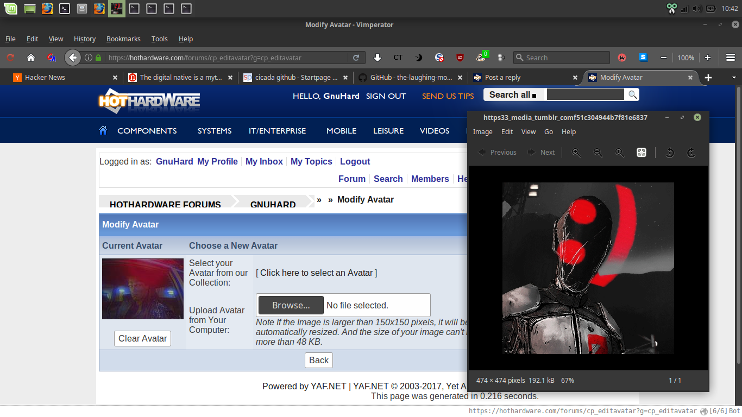Zoom out with the browser minus button
The image size is (742, 417).
tap(664, 58)
